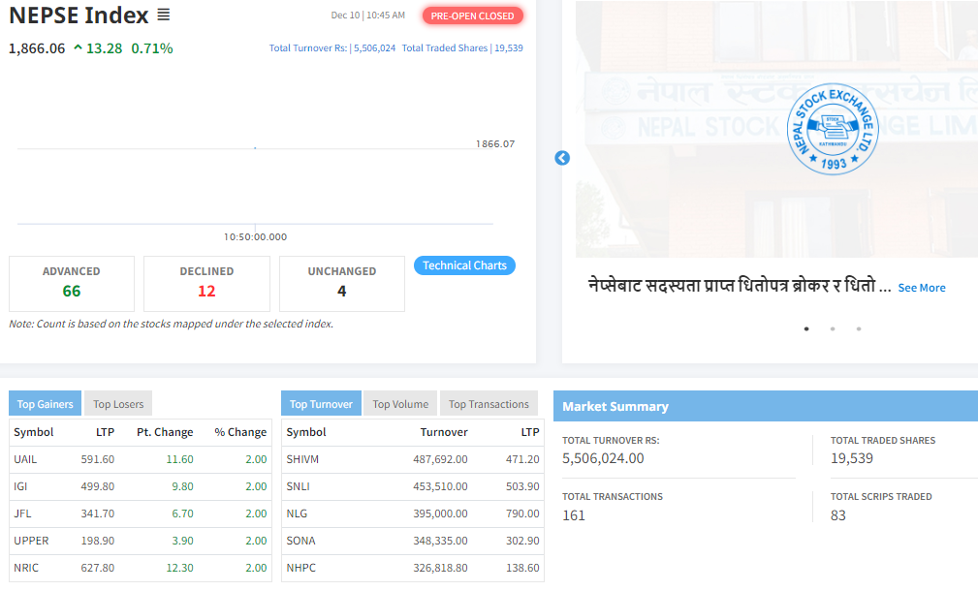
Task: Click the NRIC point change 12.30
Action: click(179, 568)
